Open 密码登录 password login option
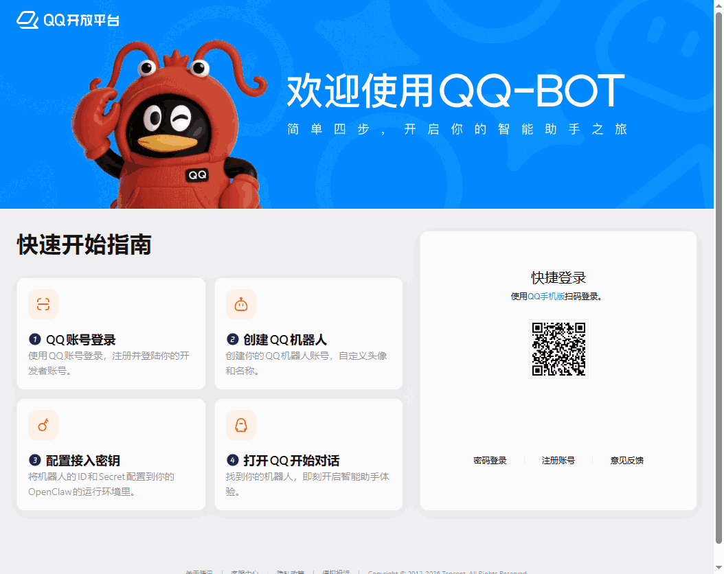Screen dimensions: 724x574 point(490,461)
